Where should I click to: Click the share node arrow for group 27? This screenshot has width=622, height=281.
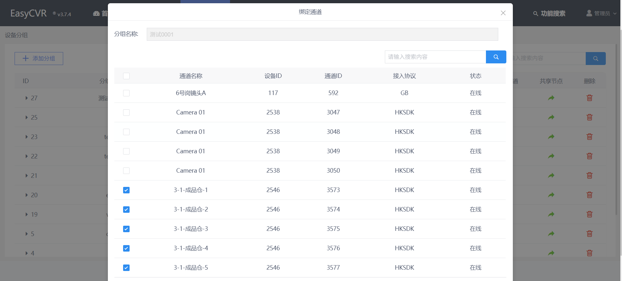coord(551,98)
